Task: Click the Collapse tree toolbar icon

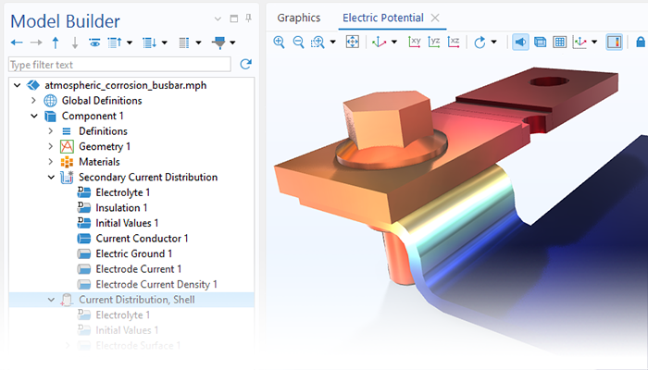Action: coord(115,43)
